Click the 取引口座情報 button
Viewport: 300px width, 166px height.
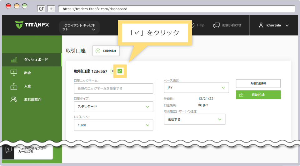pos(258,84)
